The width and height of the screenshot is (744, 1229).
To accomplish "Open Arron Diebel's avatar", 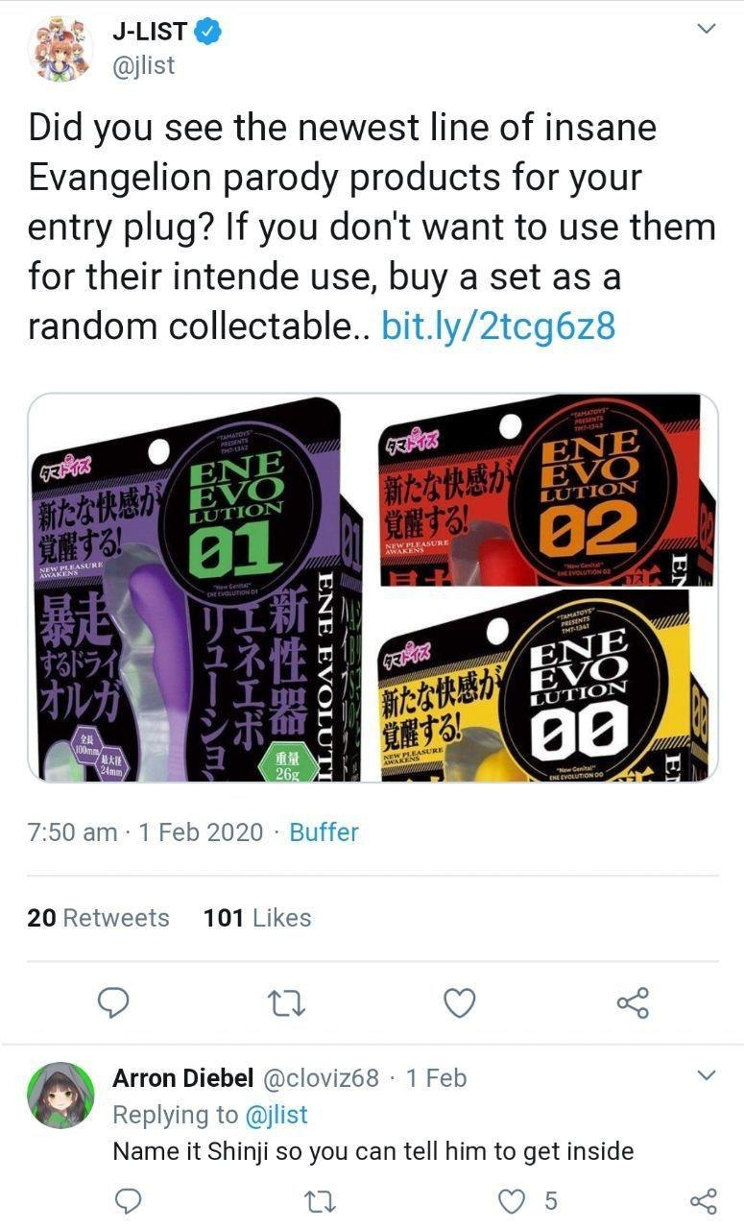I will (60, 1095).
